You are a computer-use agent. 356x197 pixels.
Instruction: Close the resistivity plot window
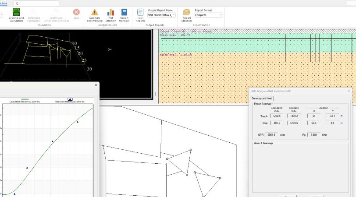coord(96,85)
